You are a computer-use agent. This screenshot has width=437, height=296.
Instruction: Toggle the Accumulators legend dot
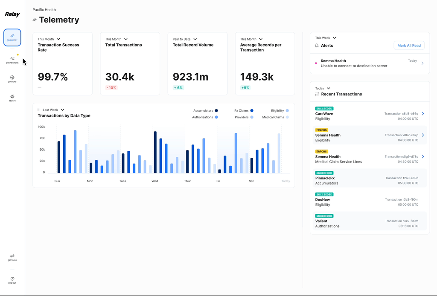[x=216, y=111]
